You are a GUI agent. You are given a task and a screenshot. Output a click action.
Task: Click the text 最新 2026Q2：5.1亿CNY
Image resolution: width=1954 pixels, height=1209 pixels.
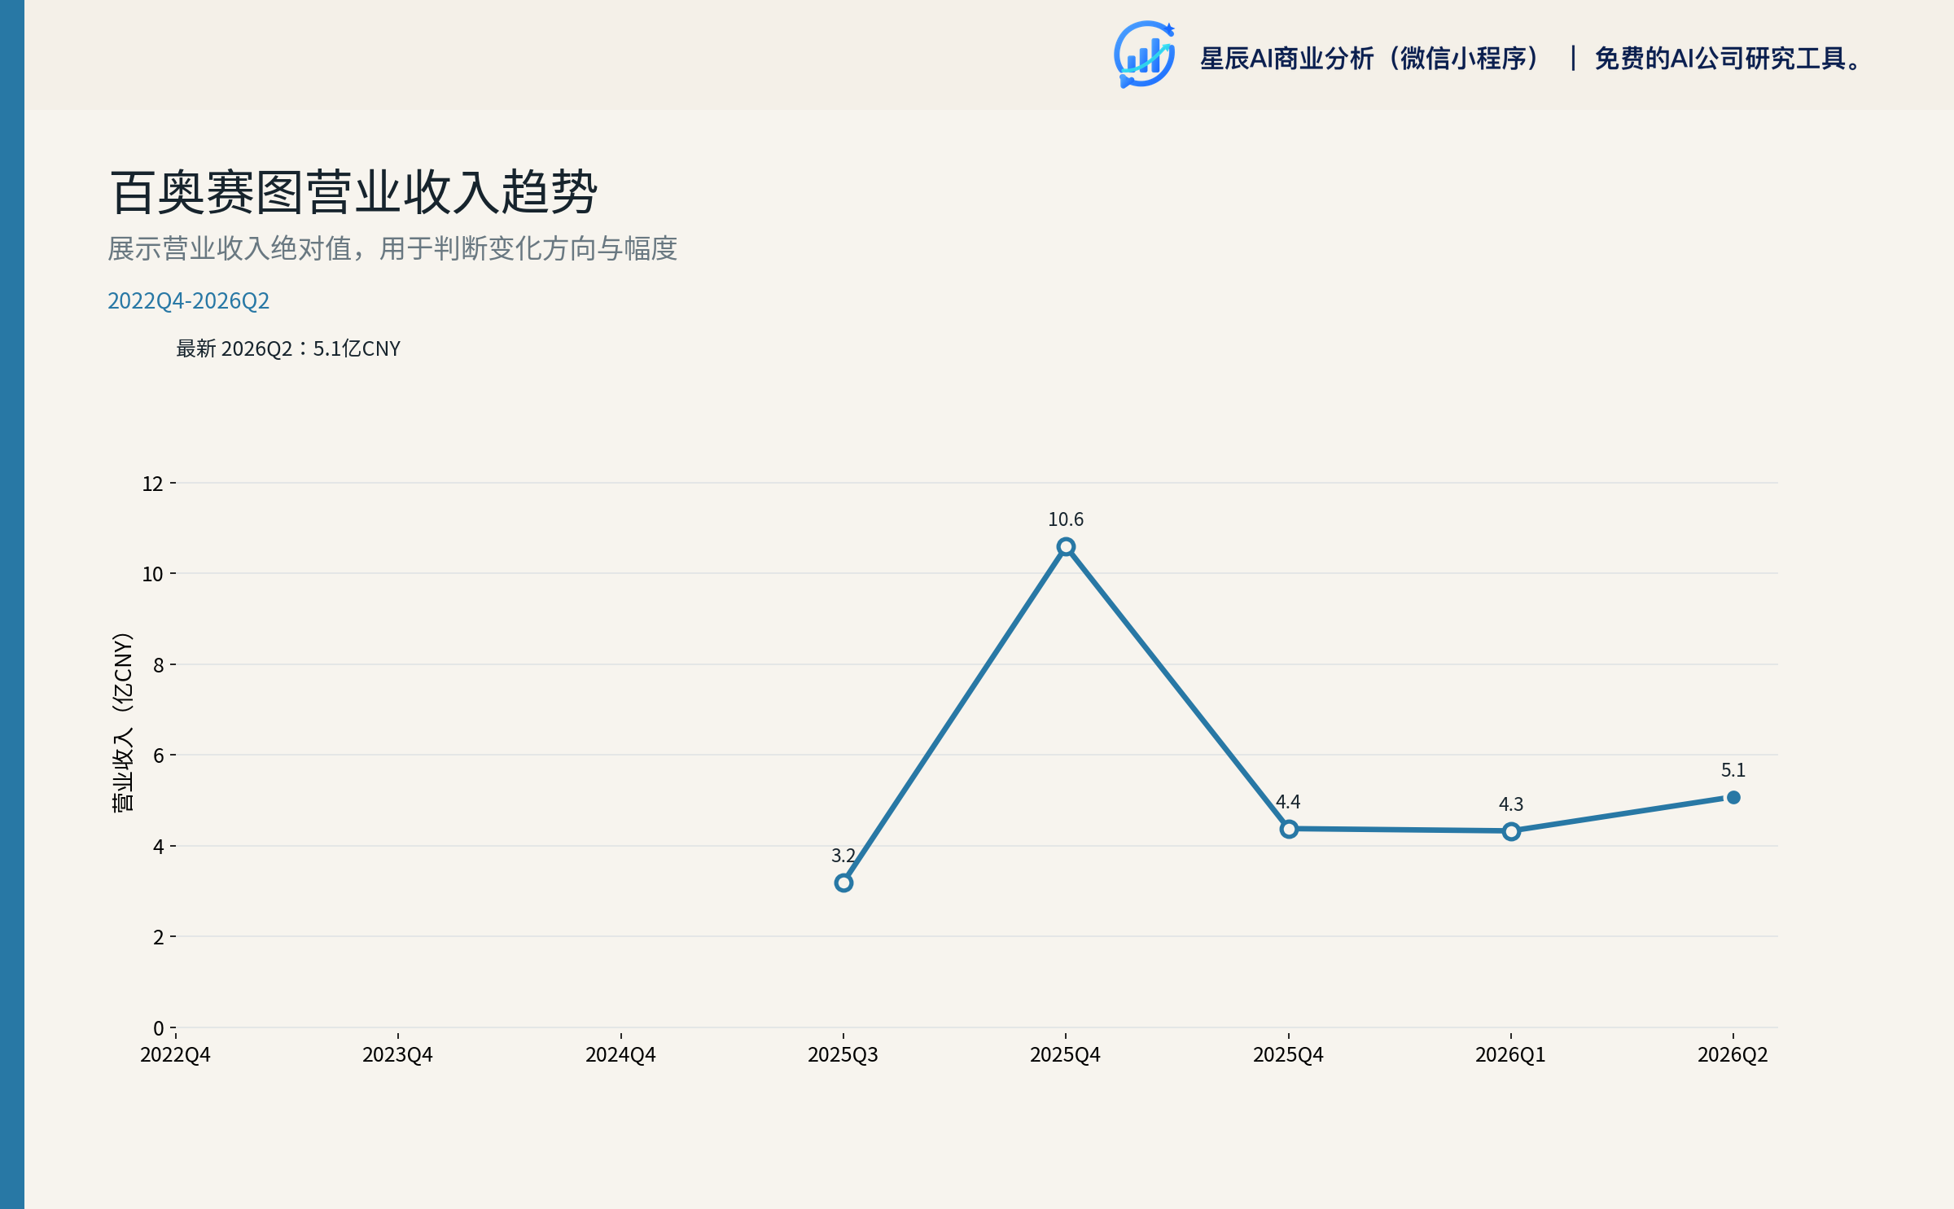pos(288,348)
